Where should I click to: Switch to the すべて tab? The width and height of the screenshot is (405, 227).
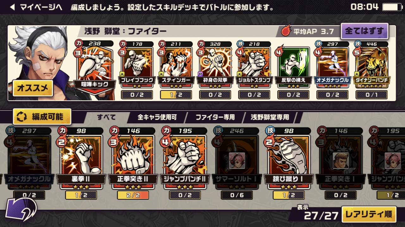pos(106,117)
